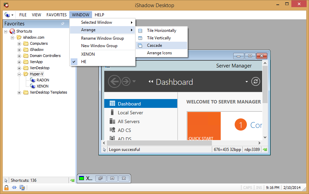The image size is (309, 194).
Task: Open dropdown arrow beside the refresh icon
Action: coord(247,82)
